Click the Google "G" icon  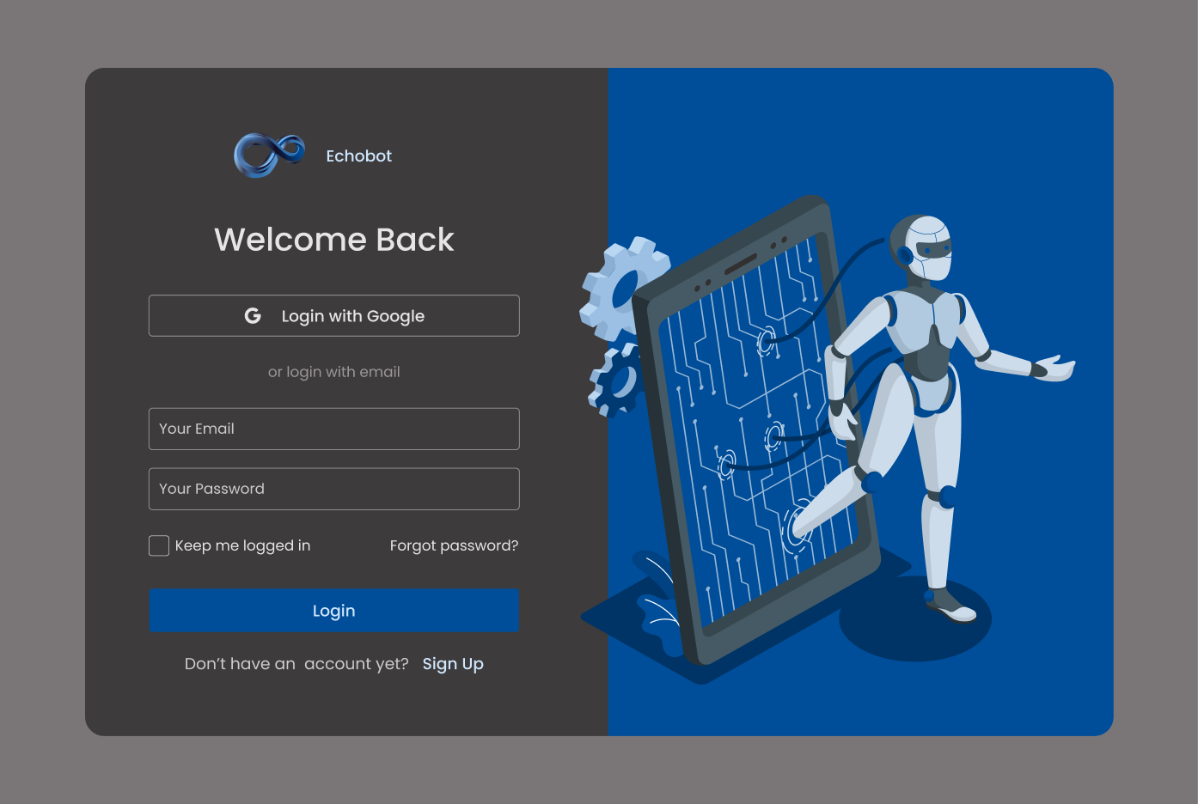coord(252,315)
